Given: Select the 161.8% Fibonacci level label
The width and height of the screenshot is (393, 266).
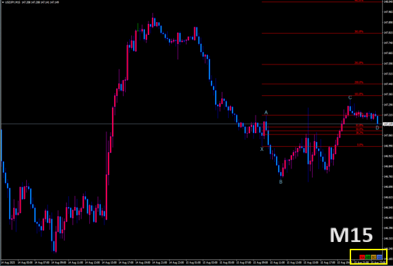Looking at the screenshot, I should tap(359, 94).
